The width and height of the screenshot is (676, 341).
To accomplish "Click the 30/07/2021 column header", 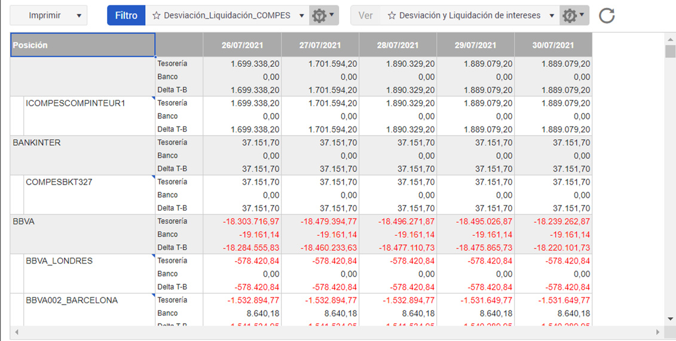I will pos(553,45).
